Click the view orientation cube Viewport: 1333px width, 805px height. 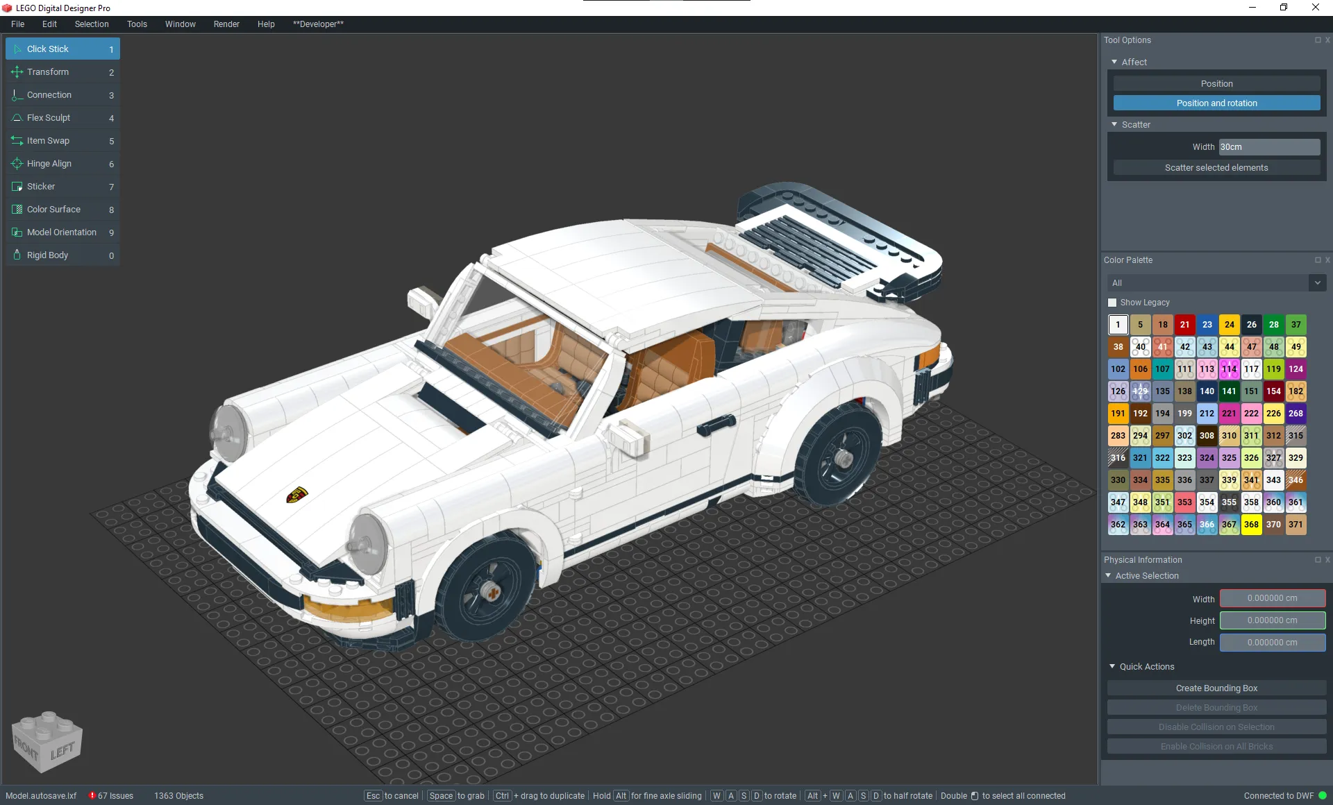[x=47, y=741]
